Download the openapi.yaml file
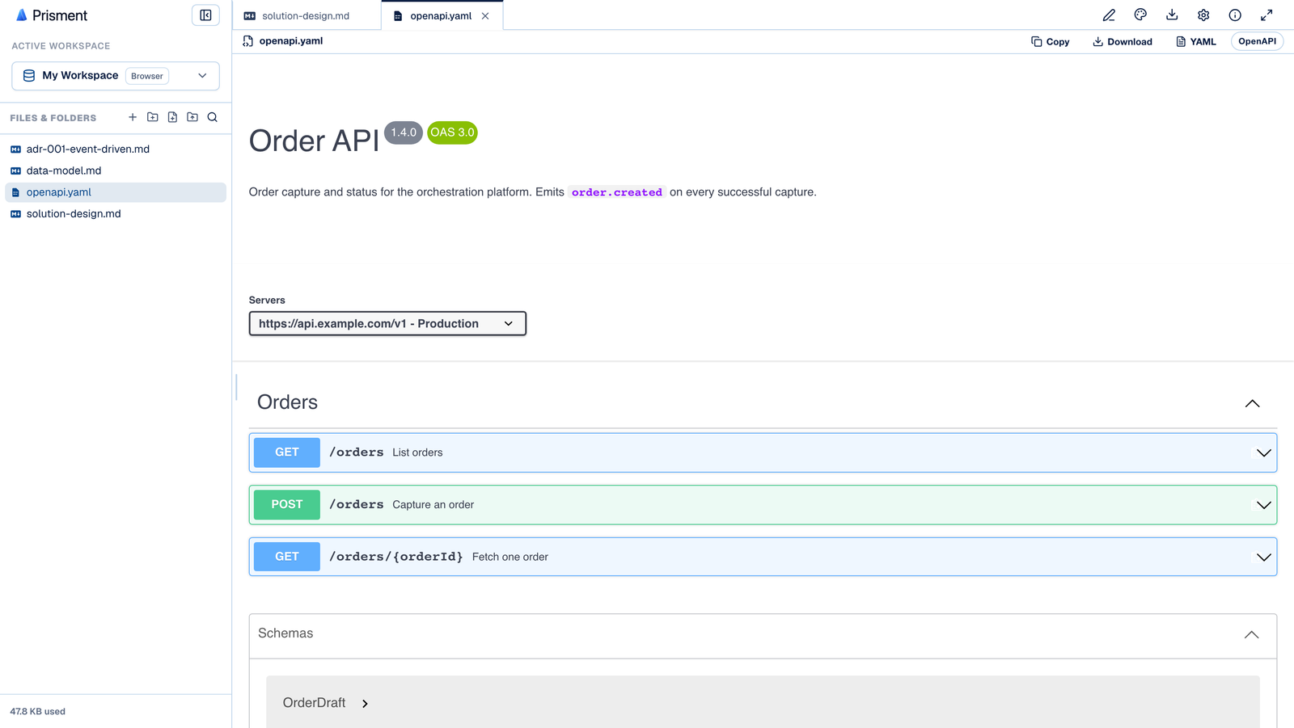Screen dimensions: 1294x728 click(1123, 41)
